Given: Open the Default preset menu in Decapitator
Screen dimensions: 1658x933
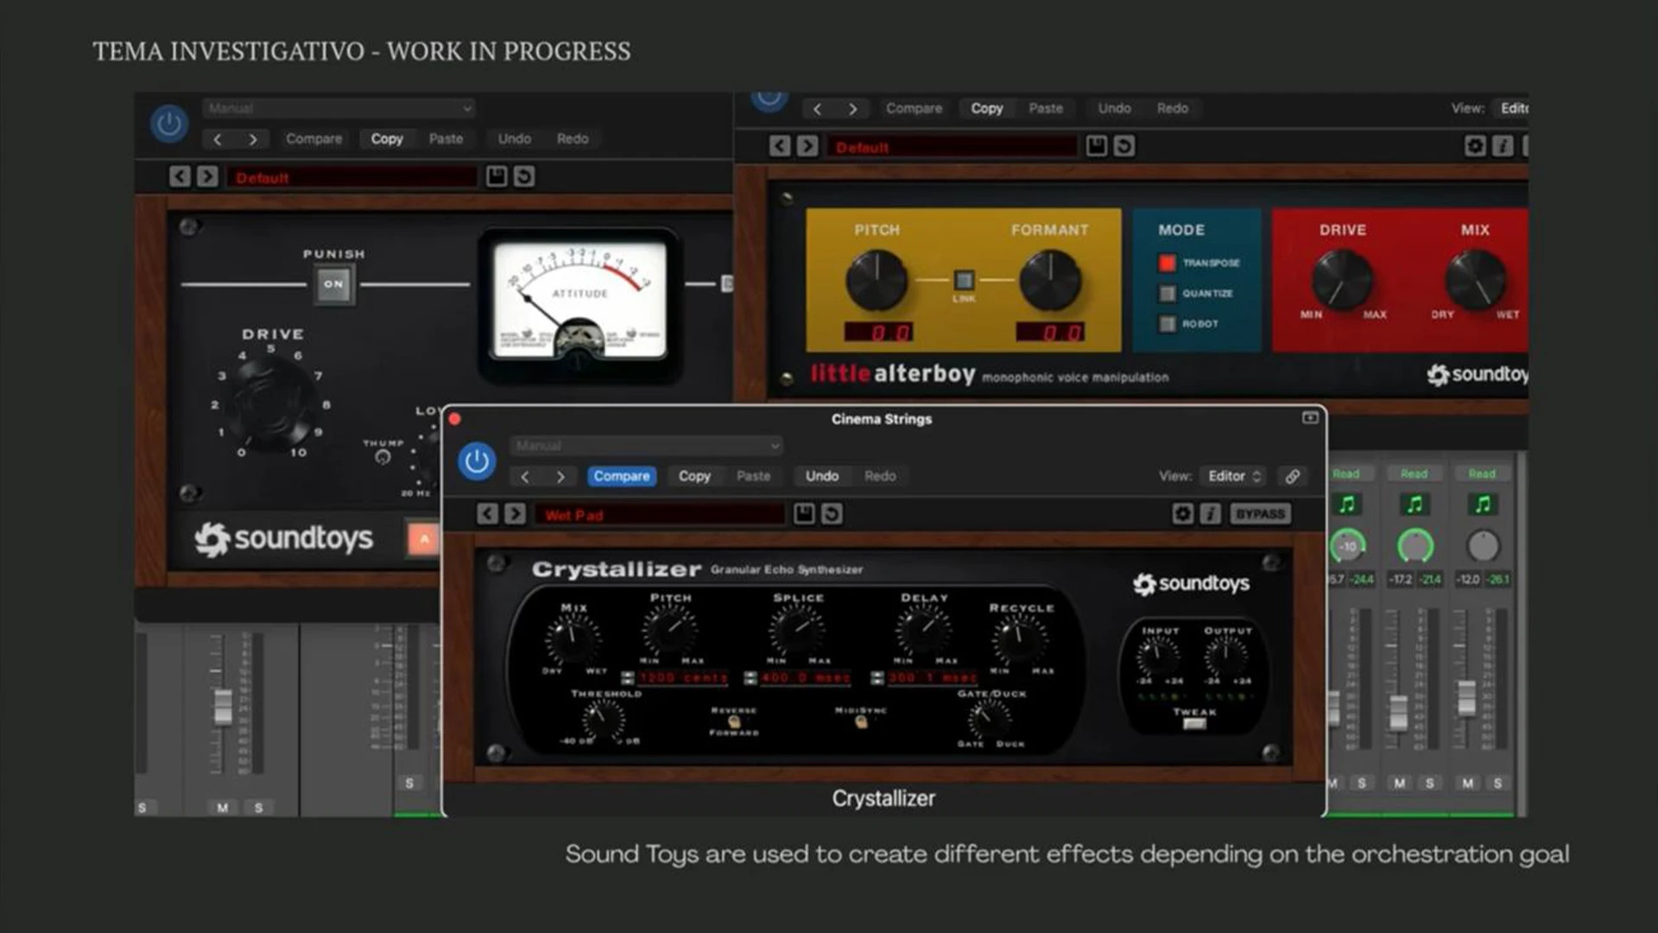Looking at the screenshot, I should [x=352, y=177].
